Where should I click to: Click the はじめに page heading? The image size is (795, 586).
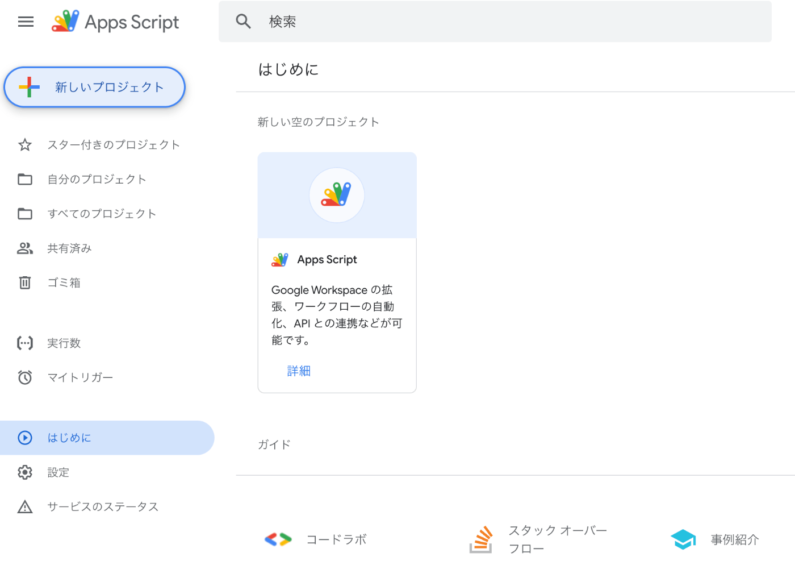point(288,69)
